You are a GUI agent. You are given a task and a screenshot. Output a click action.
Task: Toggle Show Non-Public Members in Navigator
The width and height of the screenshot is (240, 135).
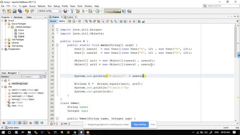pos(20,123)
